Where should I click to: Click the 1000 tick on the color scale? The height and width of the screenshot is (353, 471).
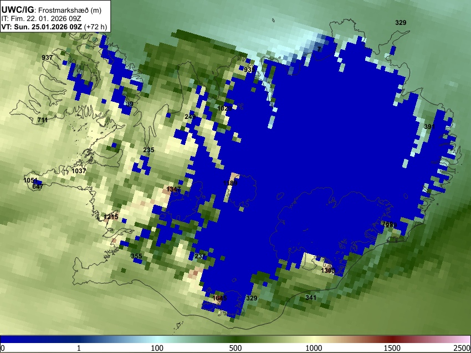point(314,348)
